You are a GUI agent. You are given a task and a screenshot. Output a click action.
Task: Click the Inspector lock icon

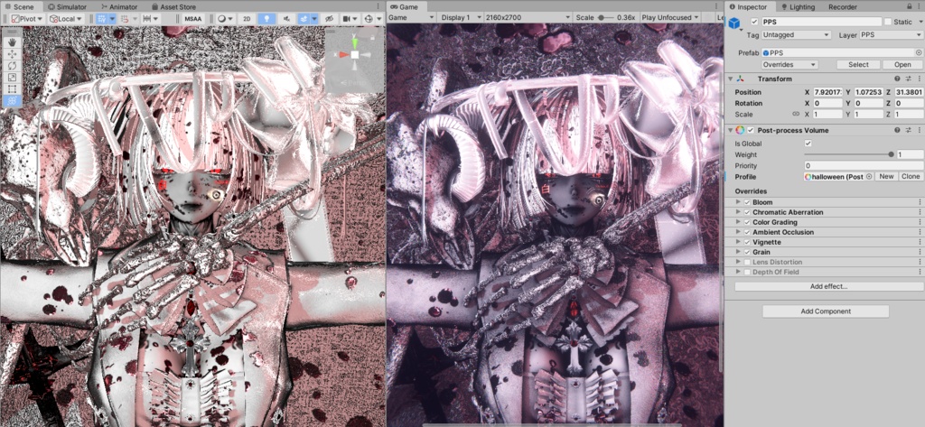pyautogui.click(x=911, y=7)
